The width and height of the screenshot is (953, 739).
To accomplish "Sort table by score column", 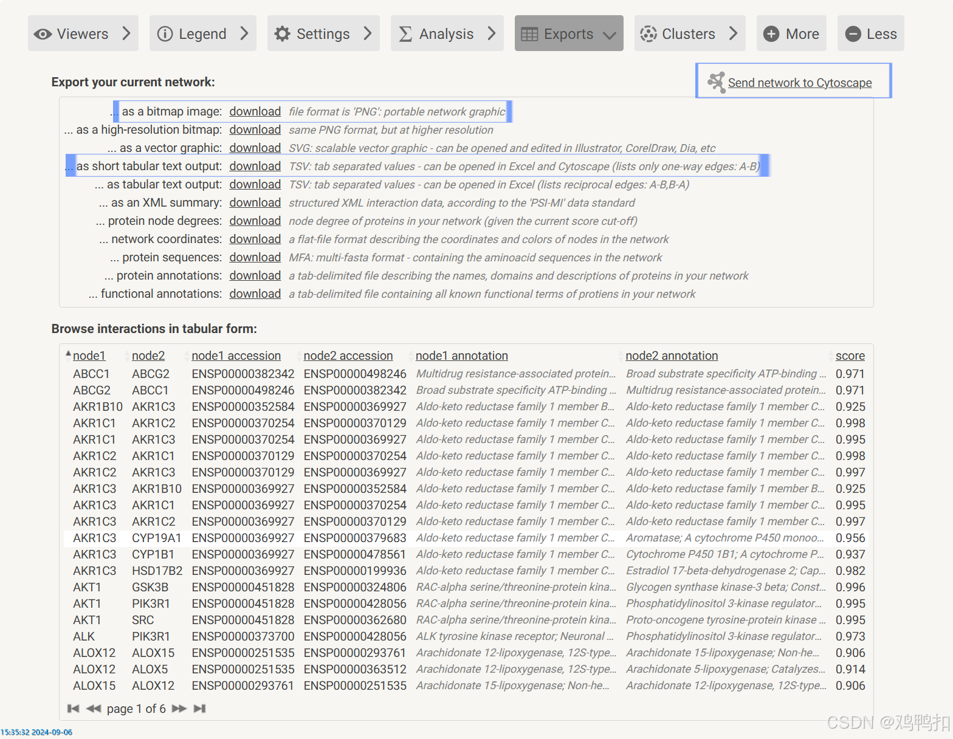I will coord(850,356).
